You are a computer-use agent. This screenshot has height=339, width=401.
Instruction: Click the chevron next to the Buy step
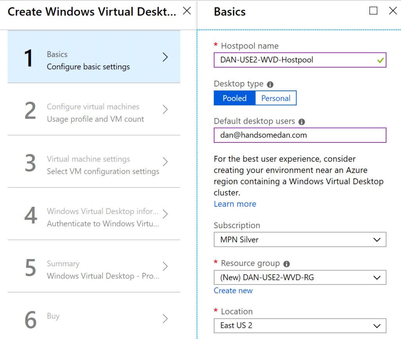165,318
